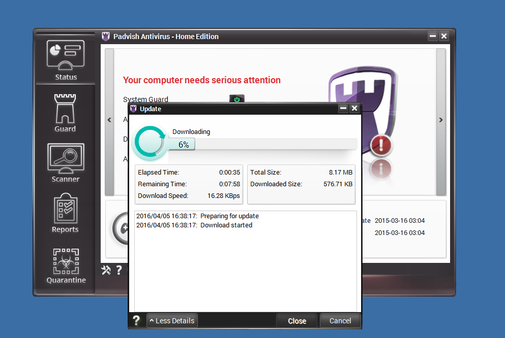This screenshot has width=505, height=338.
Task: Click the upper 2015-03-16 03:04 date
Action: 400,221
